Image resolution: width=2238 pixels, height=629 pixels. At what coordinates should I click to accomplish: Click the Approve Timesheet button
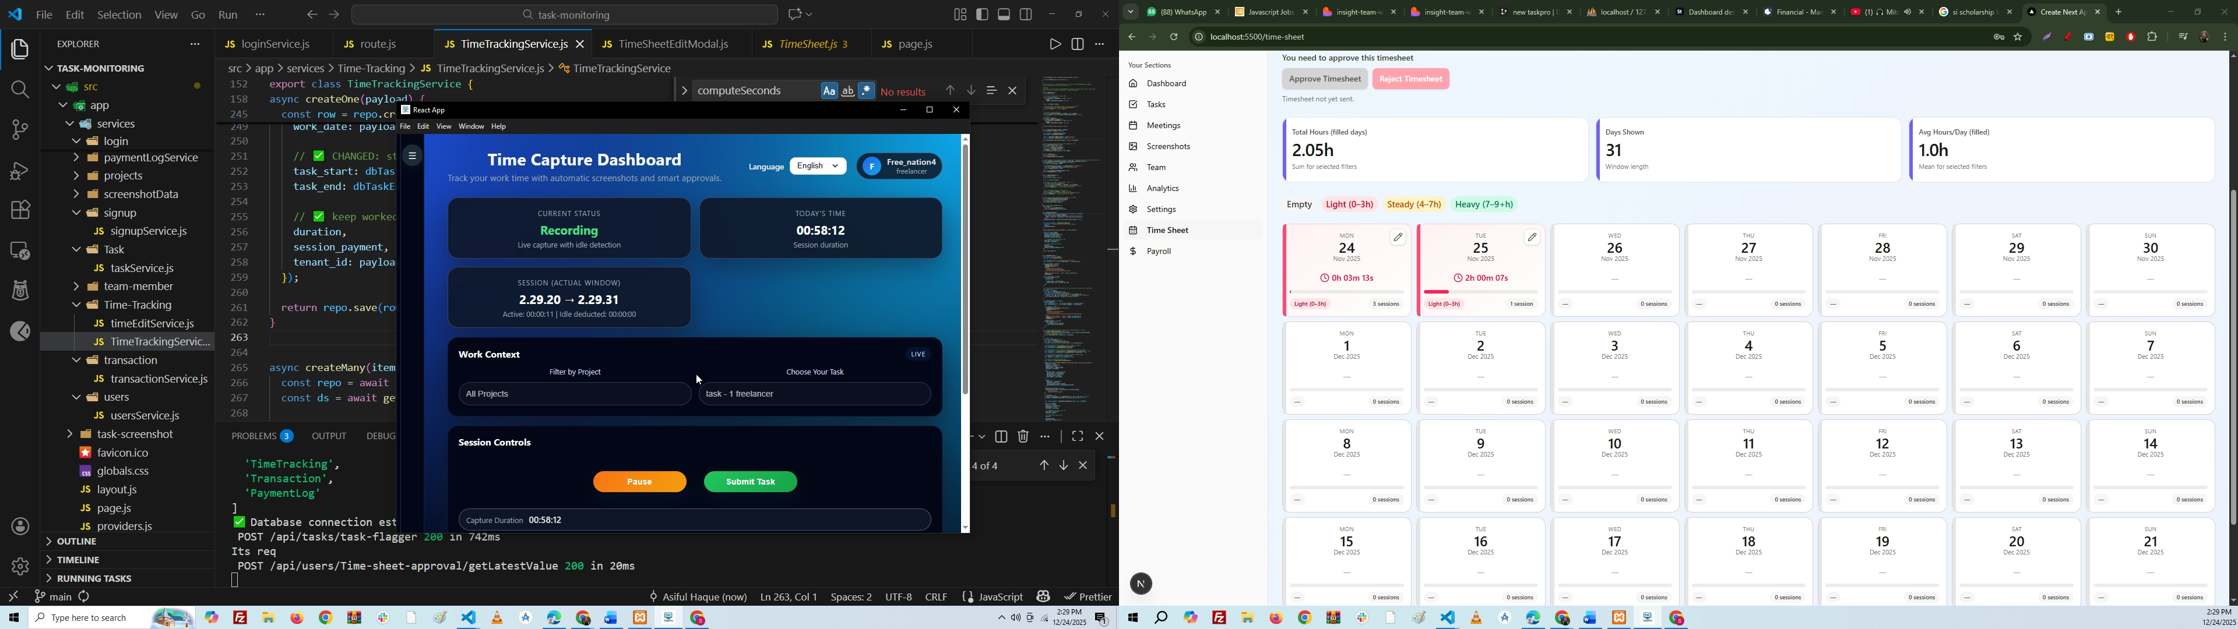pos(1324,79)
